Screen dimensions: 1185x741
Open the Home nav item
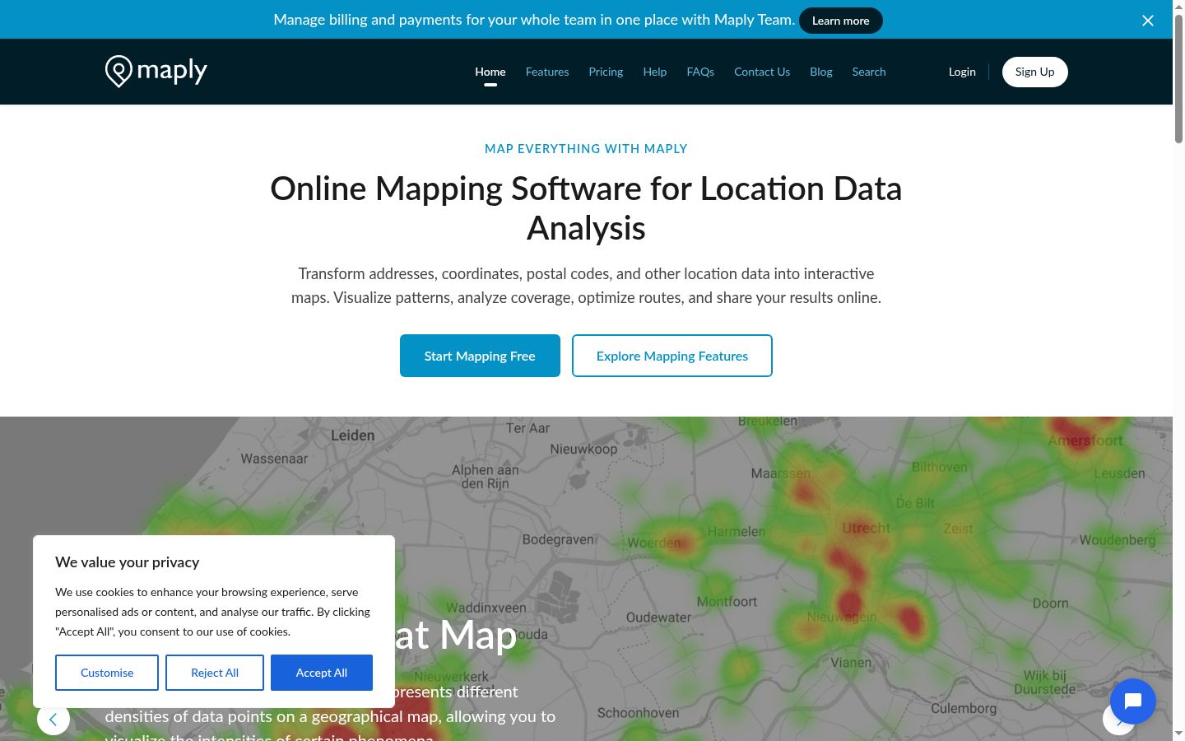click(x=490, y=72)
